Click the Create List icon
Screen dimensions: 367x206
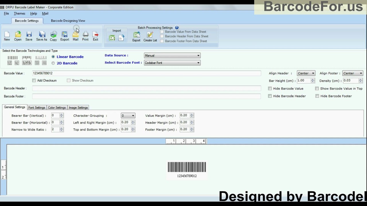click(150, 37)
